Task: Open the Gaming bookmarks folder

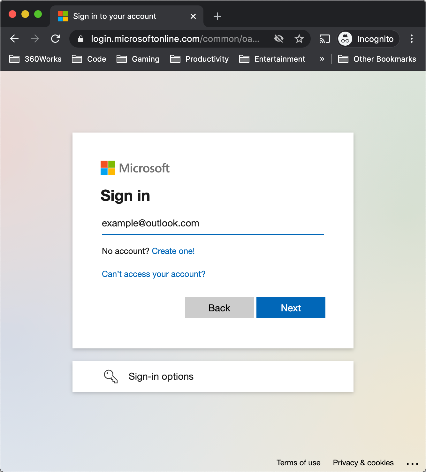Action: click(138, 59)
